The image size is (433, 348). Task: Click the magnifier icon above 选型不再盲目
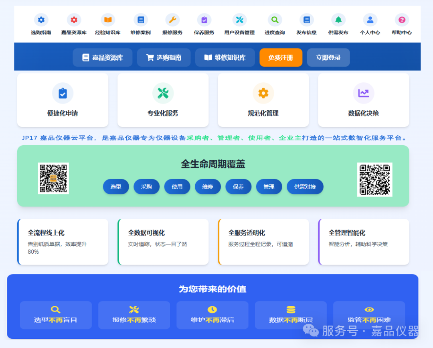pyautogui.click(x=55, y=309)
